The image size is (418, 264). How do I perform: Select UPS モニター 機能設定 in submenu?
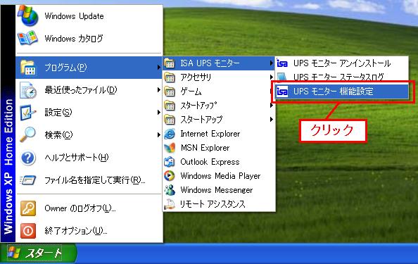(342, 92)
